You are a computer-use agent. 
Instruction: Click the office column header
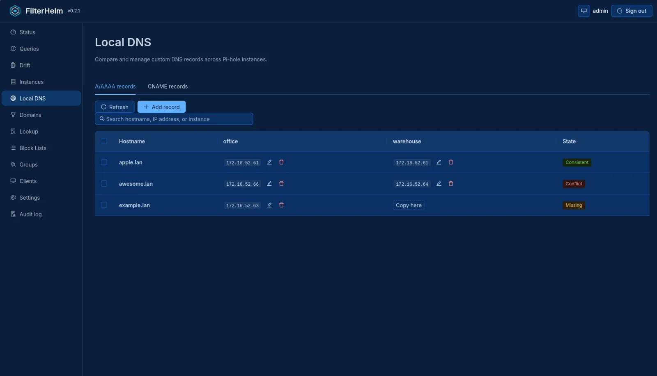click(x=230, y=141)
